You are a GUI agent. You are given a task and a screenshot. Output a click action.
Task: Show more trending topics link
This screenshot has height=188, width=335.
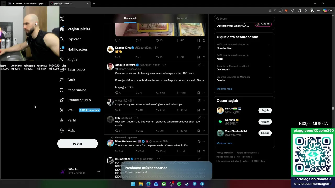(224, 89)
